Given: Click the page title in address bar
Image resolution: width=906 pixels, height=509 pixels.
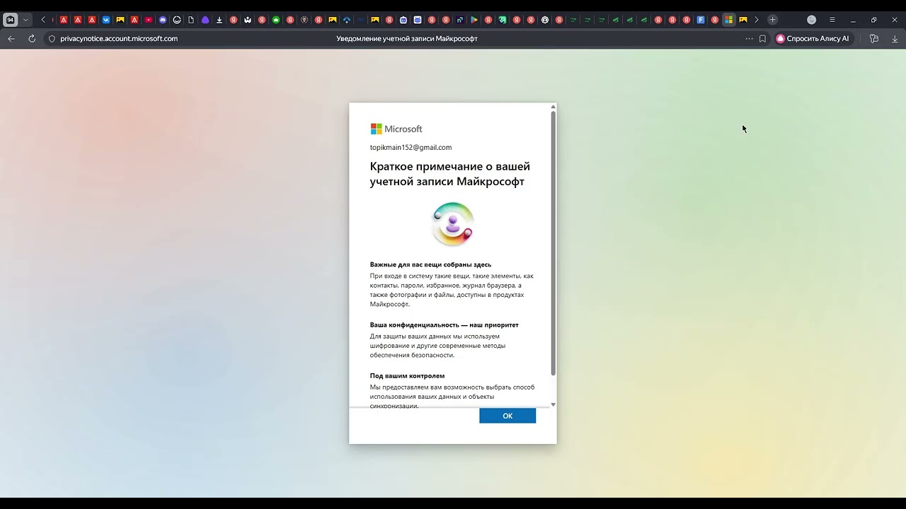Looking at the screenshot, I should pos(407,39).
